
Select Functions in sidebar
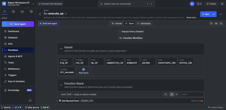pos(18,50)
